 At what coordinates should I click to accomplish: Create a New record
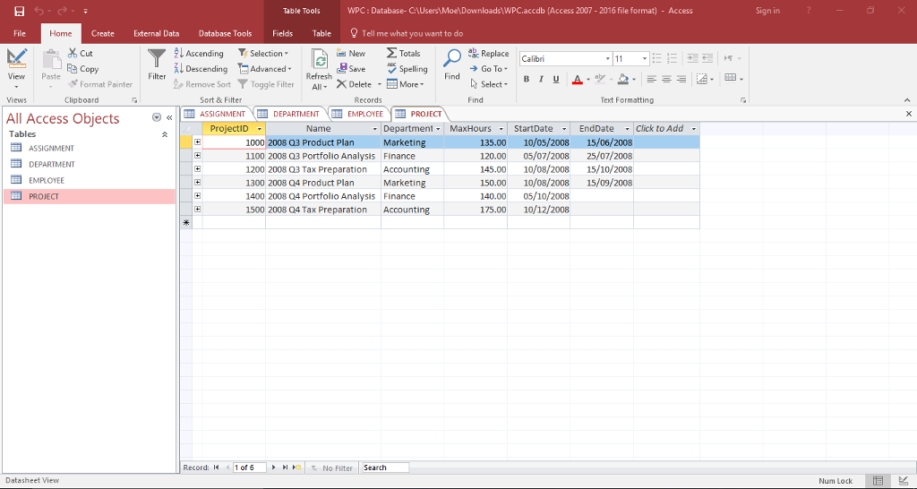(x=351, y=53)
